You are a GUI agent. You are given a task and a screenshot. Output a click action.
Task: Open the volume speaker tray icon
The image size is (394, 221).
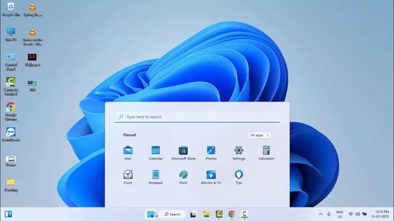point(358,214)
